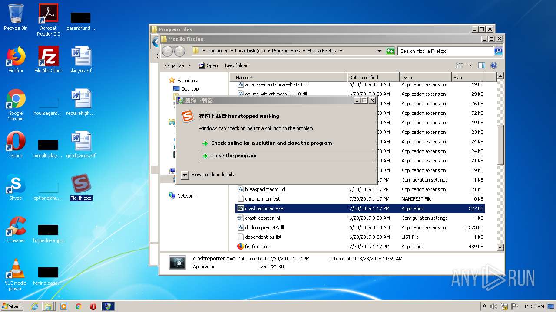Image resolution: width=556 pixels, height=312 pixels.
Task: Expand dropdown after Program Files breadcrumb
Action: [x=304, y=51]
